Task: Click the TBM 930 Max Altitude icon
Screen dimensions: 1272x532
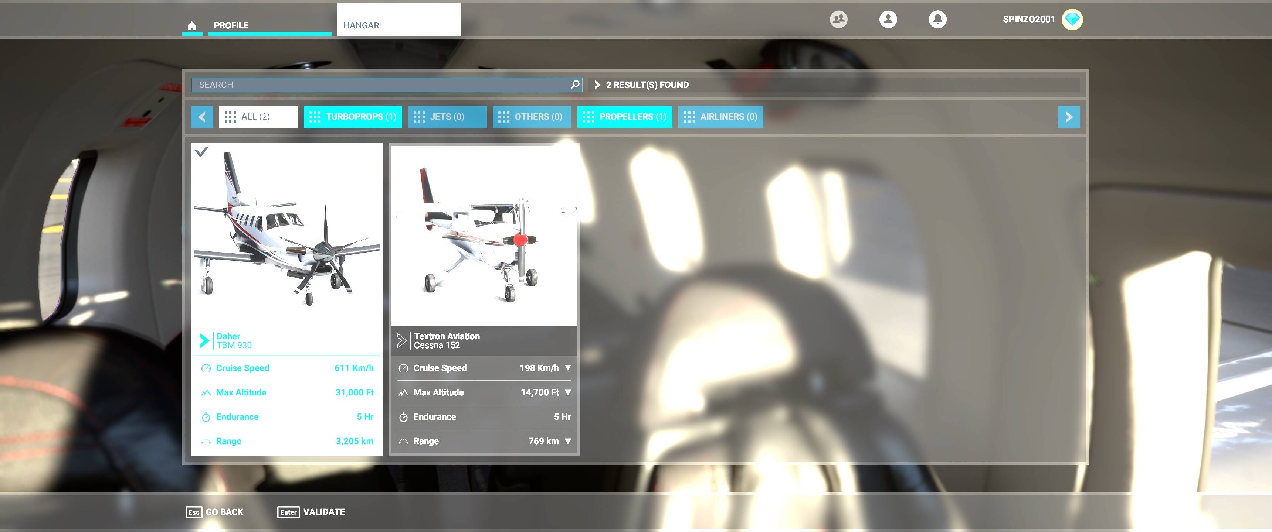Action: click(206, 392)
